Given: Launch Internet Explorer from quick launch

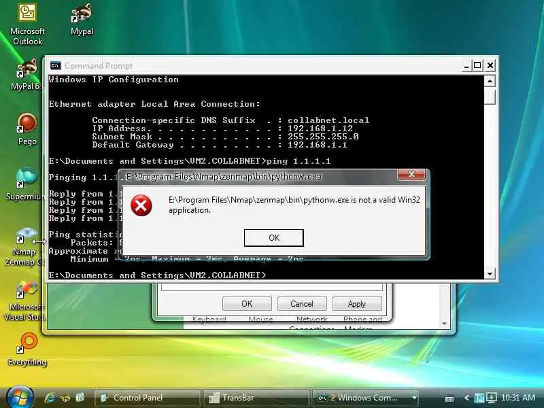Looking at the screenshot, I should coord(50,398).
